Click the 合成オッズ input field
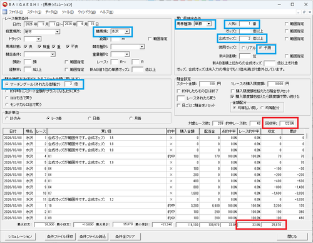 click(245, 39)
